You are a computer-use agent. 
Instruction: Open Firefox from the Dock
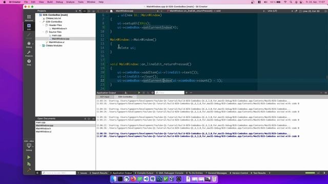tap(133, 179)
